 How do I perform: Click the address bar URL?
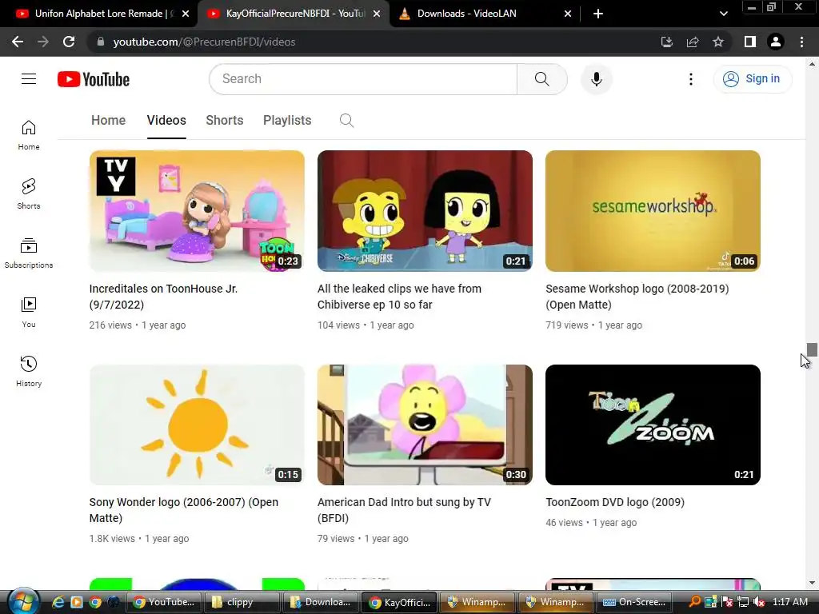[204, 42]
